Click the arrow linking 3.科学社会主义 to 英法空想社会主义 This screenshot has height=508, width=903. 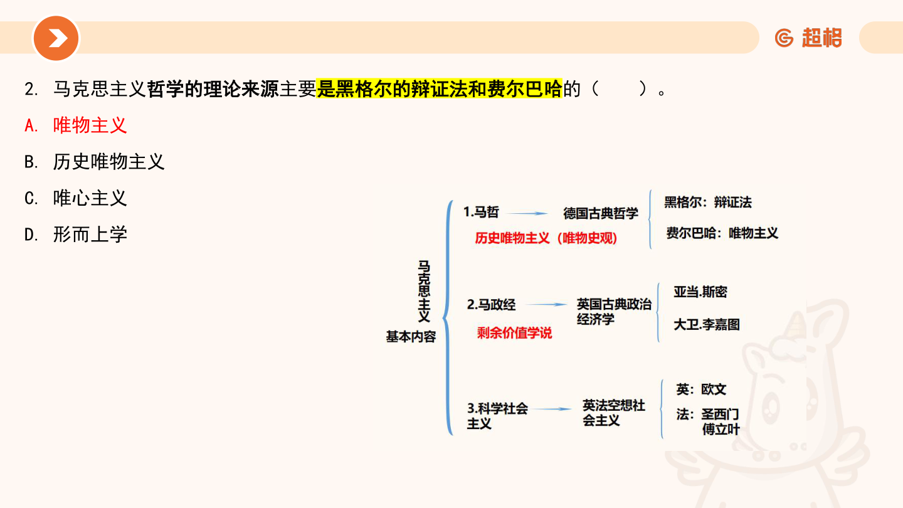click(550, 409)
